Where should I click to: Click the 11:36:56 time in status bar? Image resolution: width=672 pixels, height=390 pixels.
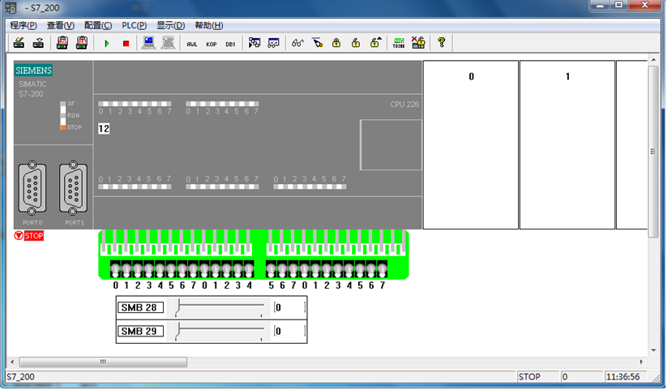tap(623, 377)
